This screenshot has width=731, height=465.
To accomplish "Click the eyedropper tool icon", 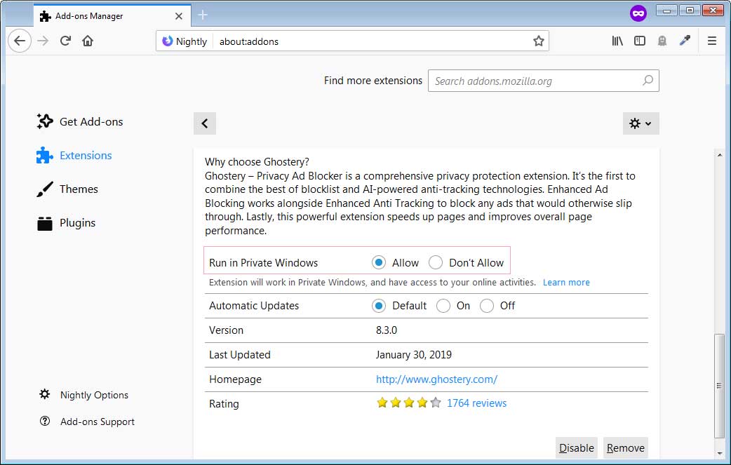I will [x=685, y=41].
